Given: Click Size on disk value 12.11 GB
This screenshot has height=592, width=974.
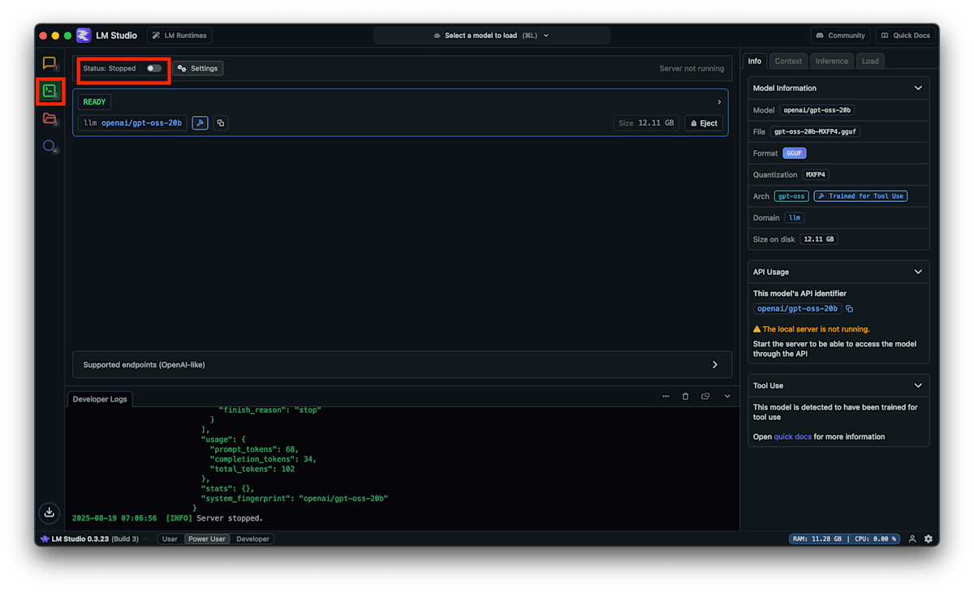Looking at the screenshot, I should (819, 239).
